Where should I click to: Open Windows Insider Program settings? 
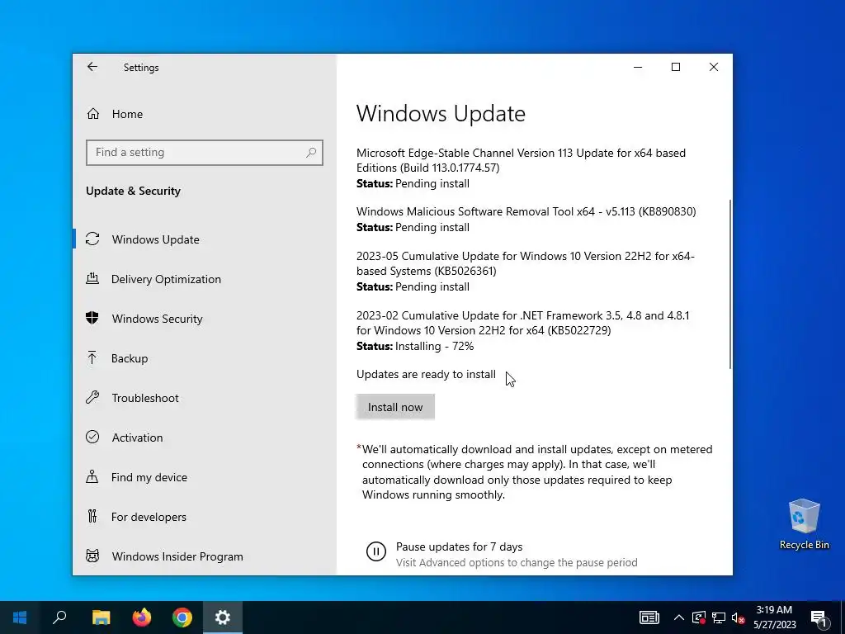coord(205,556)
